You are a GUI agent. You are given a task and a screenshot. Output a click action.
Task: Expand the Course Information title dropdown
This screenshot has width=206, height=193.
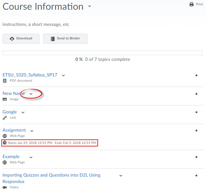pos(90,6)
